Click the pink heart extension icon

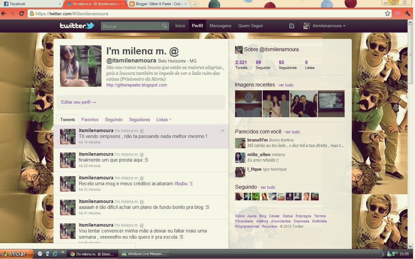397,14
